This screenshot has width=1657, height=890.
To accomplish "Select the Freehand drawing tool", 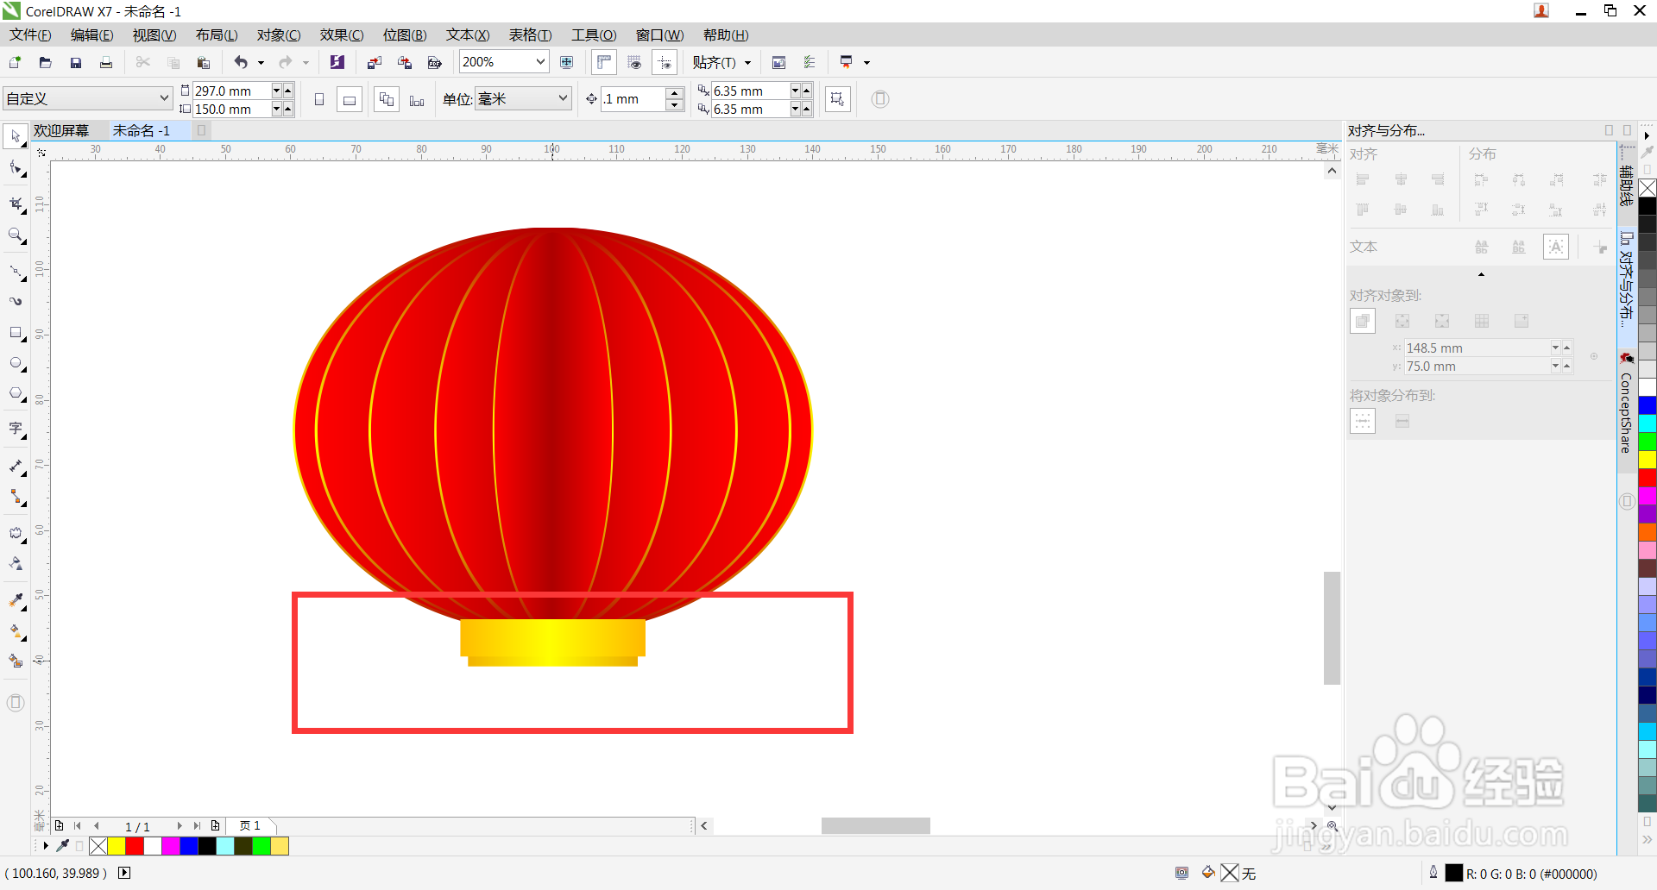I will point(16,272).
